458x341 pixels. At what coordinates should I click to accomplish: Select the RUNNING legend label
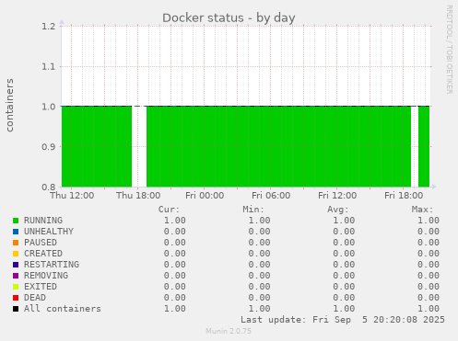tap(43, 221)
